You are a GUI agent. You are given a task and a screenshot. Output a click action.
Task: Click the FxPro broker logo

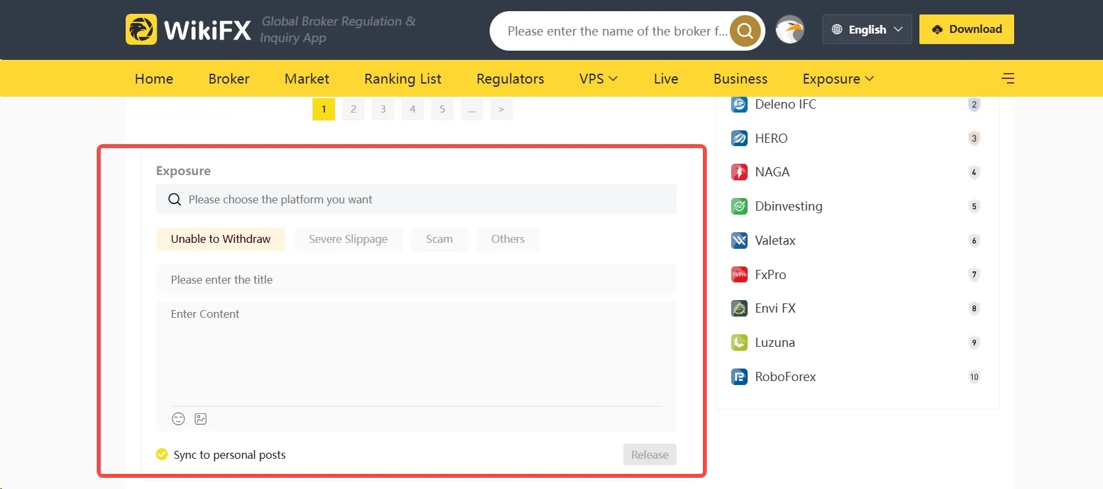(x=740, y=274)
